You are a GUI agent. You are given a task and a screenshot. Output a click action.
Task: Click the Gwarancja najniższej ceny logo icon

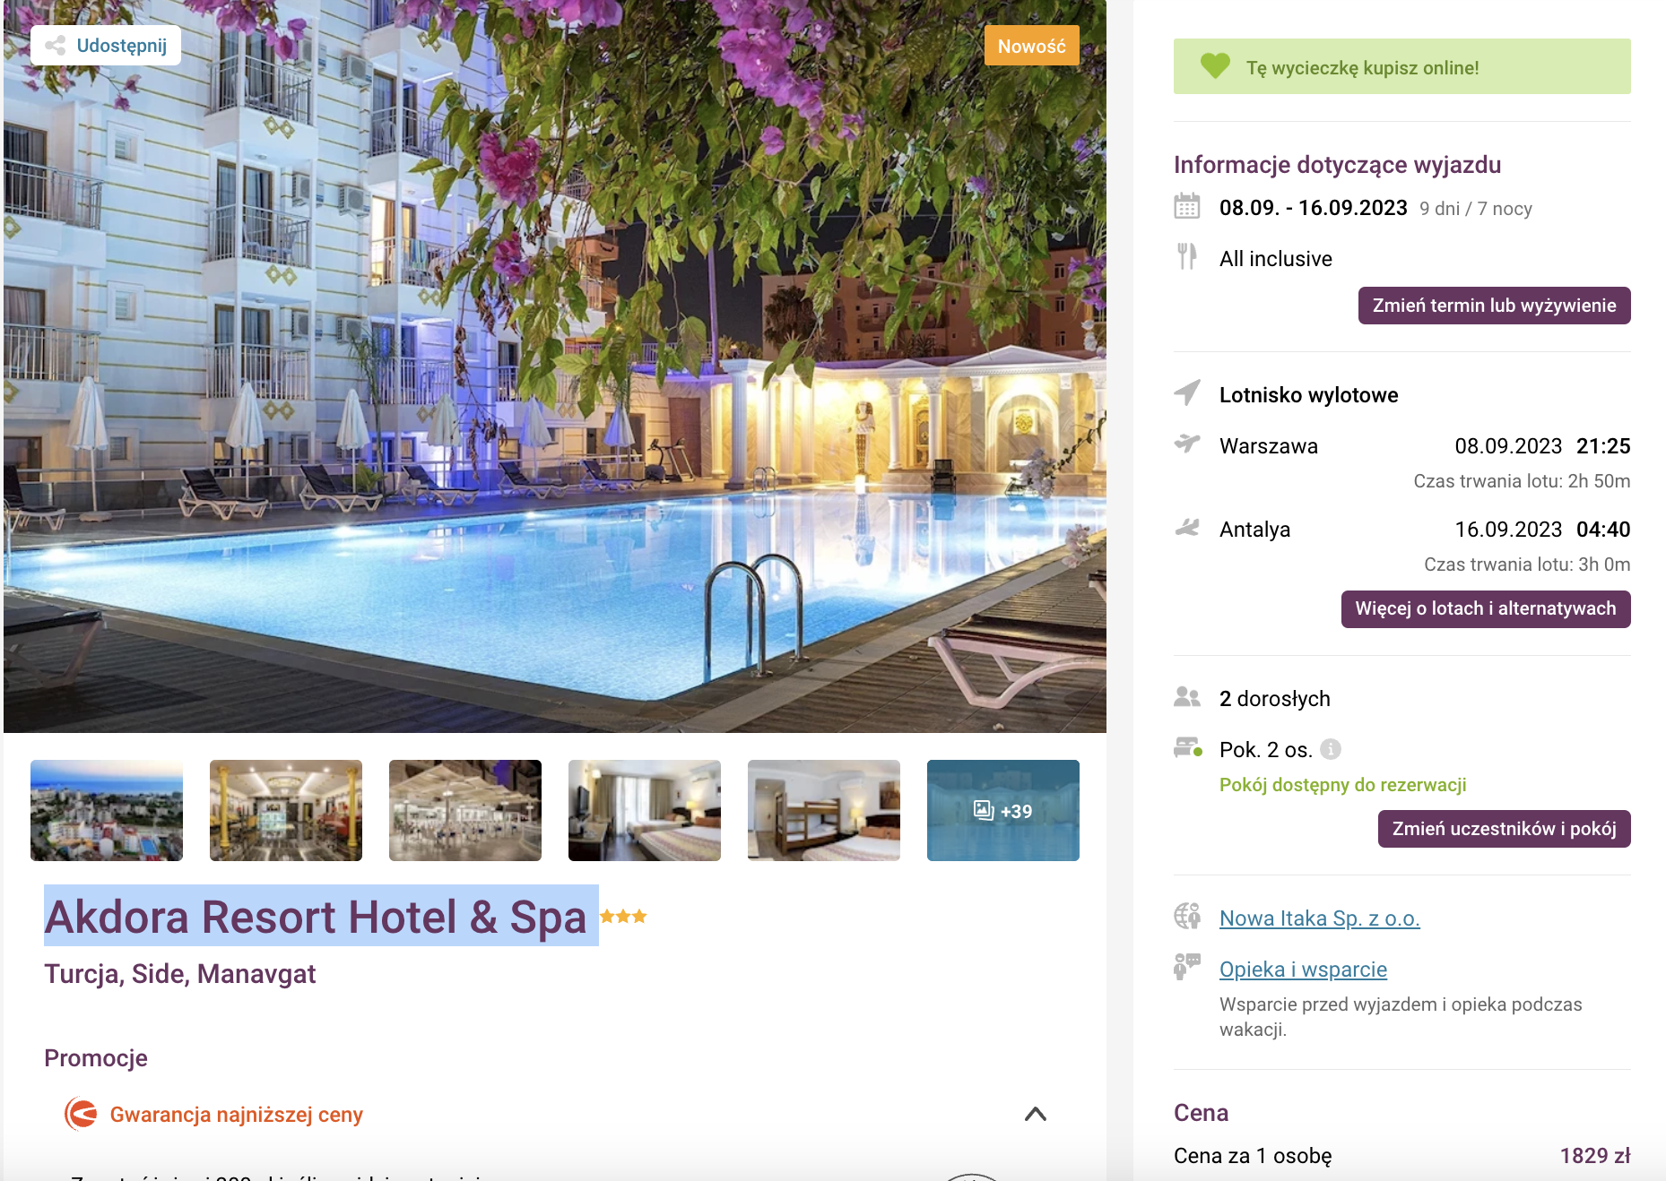coord(81,1114)
